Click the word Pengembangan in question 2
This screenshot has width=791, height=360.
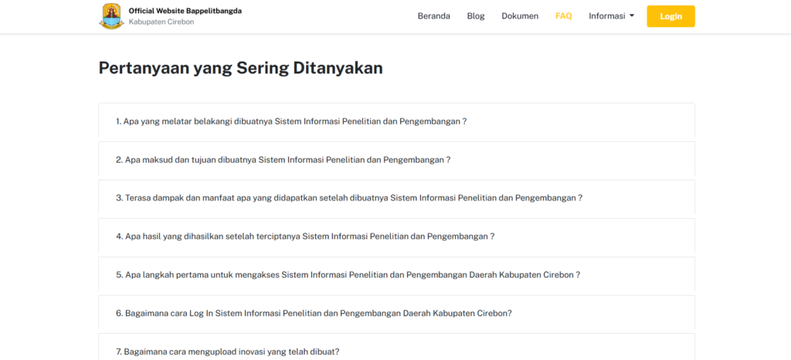[x=414, y=160]
